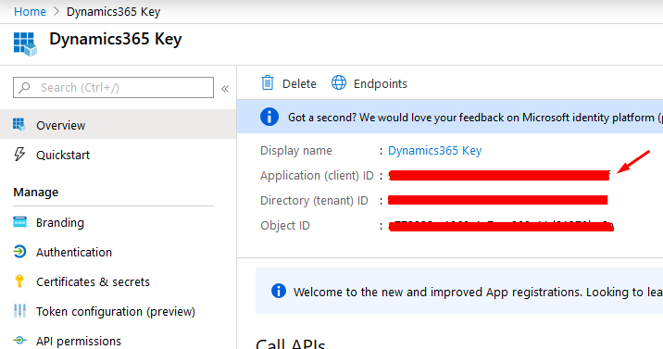Click the Welcome banner info icon
Image resolution: width=663 pixels, height=349 pixels.
click(279, 291)
